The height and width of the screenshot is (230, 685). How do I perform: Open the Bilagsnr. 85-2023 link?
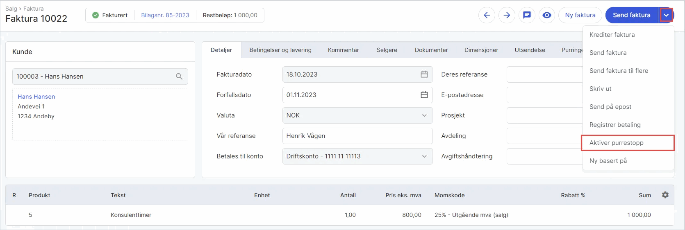[x=165, y=15]
